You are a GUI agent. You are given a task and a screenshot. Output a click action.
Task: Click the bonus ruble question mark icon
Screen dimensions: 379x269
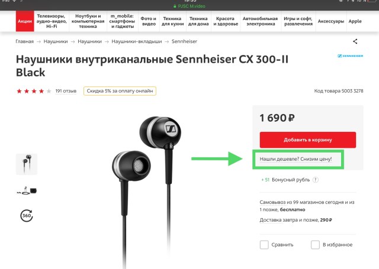coord(316,180)
